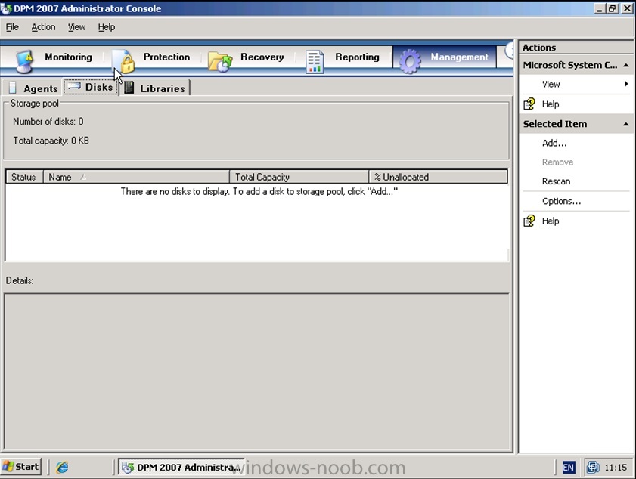The width and height of the screenshot is (636, 479).
Task: Click Help icon under Selected Item
Action: pos(529,221)
